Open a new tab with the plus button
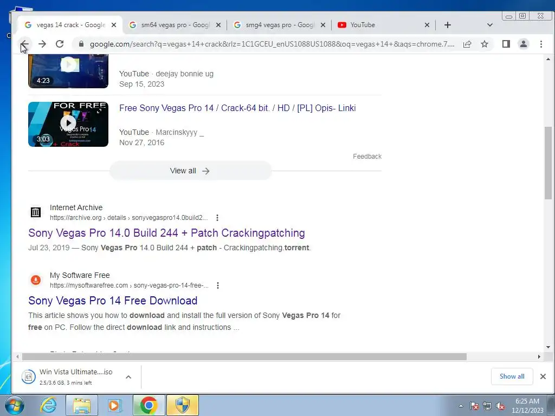Viewport: 555px width, 416px height. coord(447,25)
